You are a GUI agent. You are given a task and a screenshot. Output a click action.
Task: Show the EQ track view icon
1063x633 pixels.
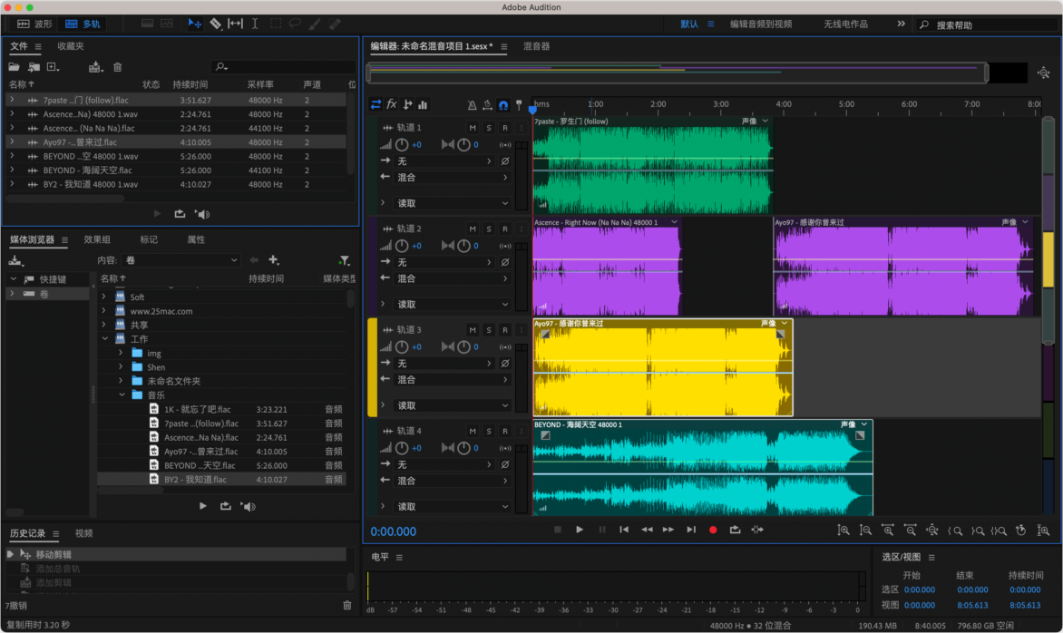pyautogui.click(x=423, y=104)
